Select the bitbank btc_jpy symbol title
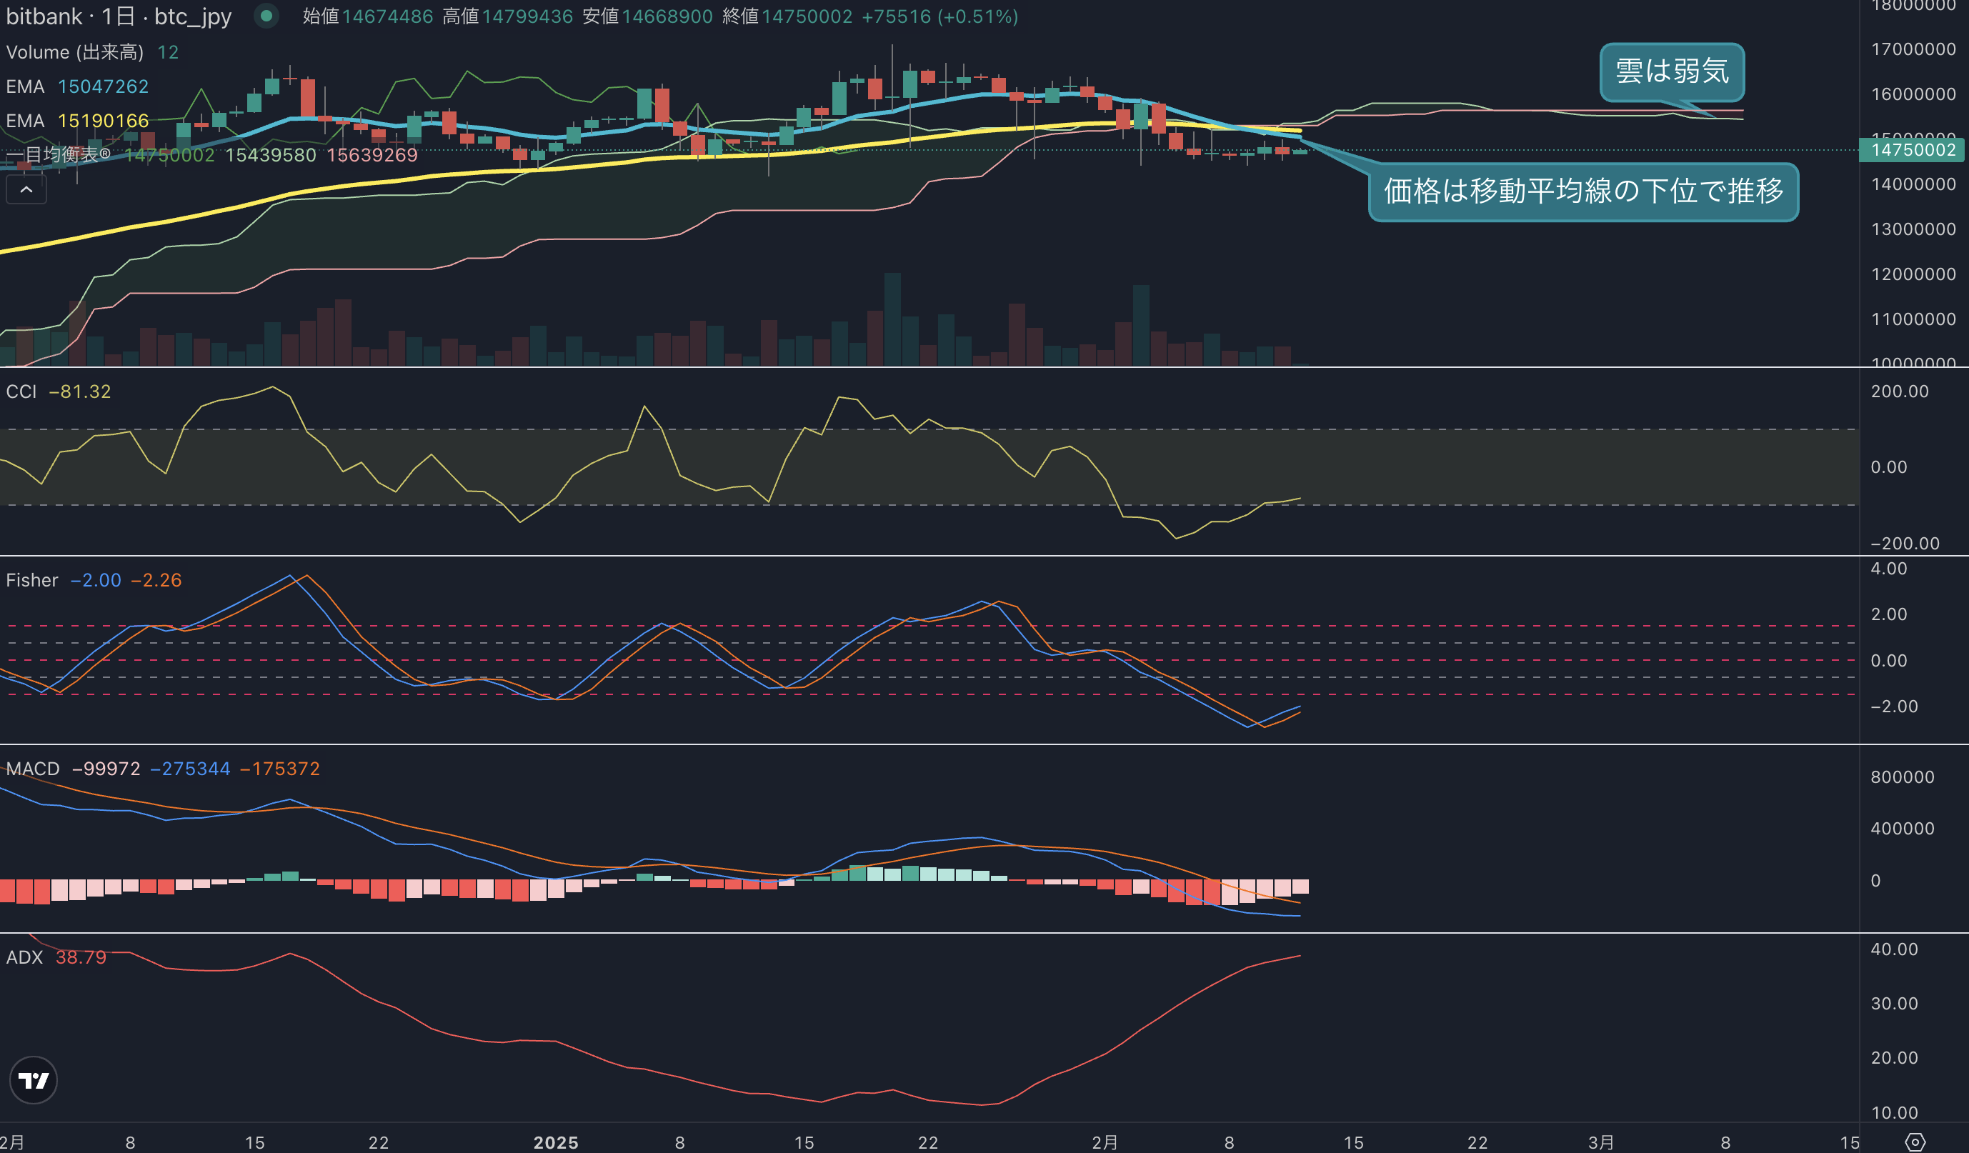Viewport: 1969px width, 1153px height. [119, 16]
